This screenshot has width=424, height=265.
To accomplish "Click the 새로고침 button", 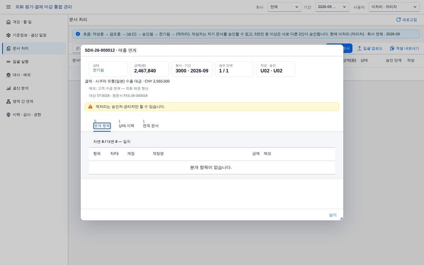I will [x=407, y=20].
